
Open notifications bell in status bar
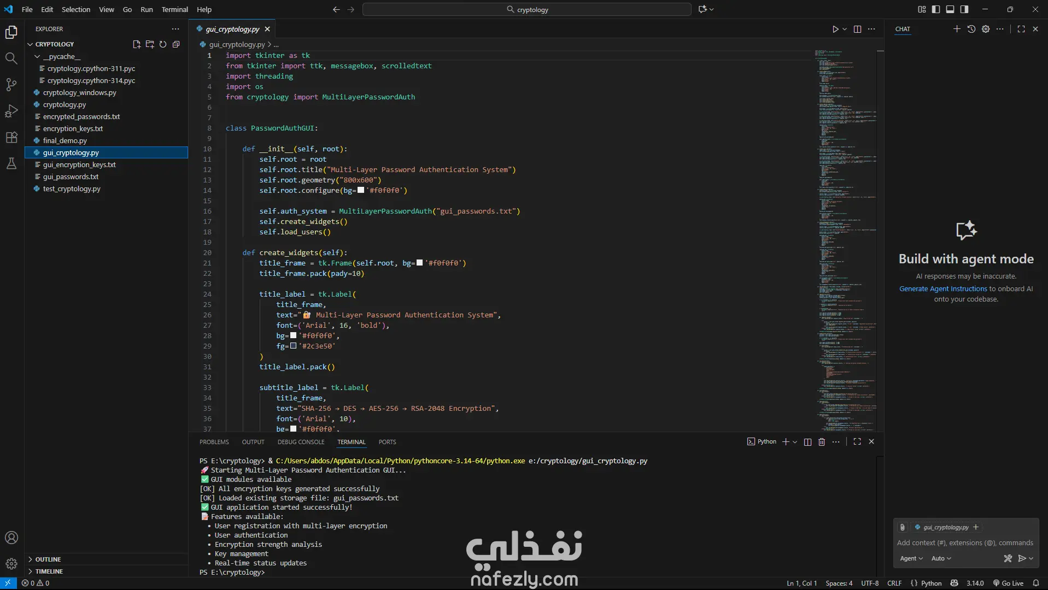point(1035,583)
